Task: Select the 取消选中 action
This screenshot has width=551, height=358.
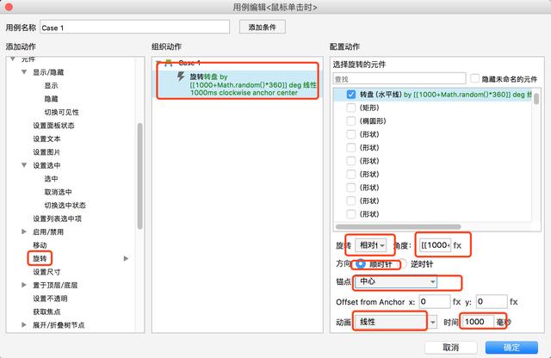Action: click(x=58, y=192)
